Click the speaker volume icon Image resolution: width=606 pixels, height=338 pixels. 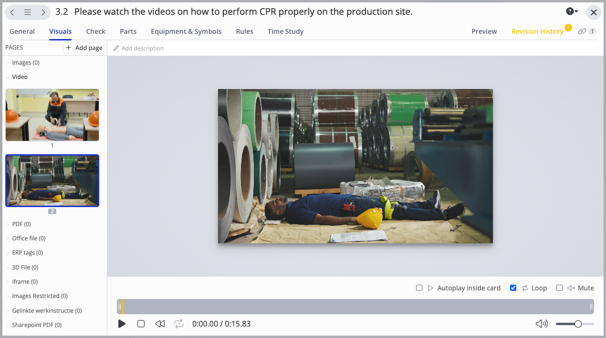pyautogui.click(x=542, y=324)
